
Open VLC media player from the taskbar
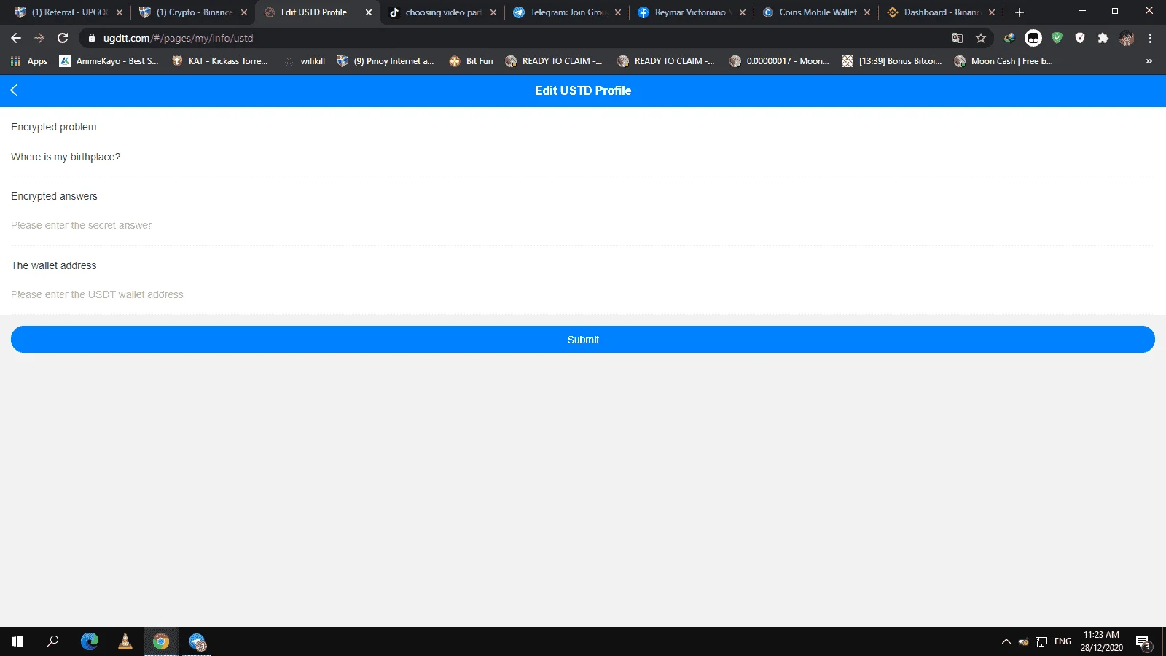tap(125, 641)
